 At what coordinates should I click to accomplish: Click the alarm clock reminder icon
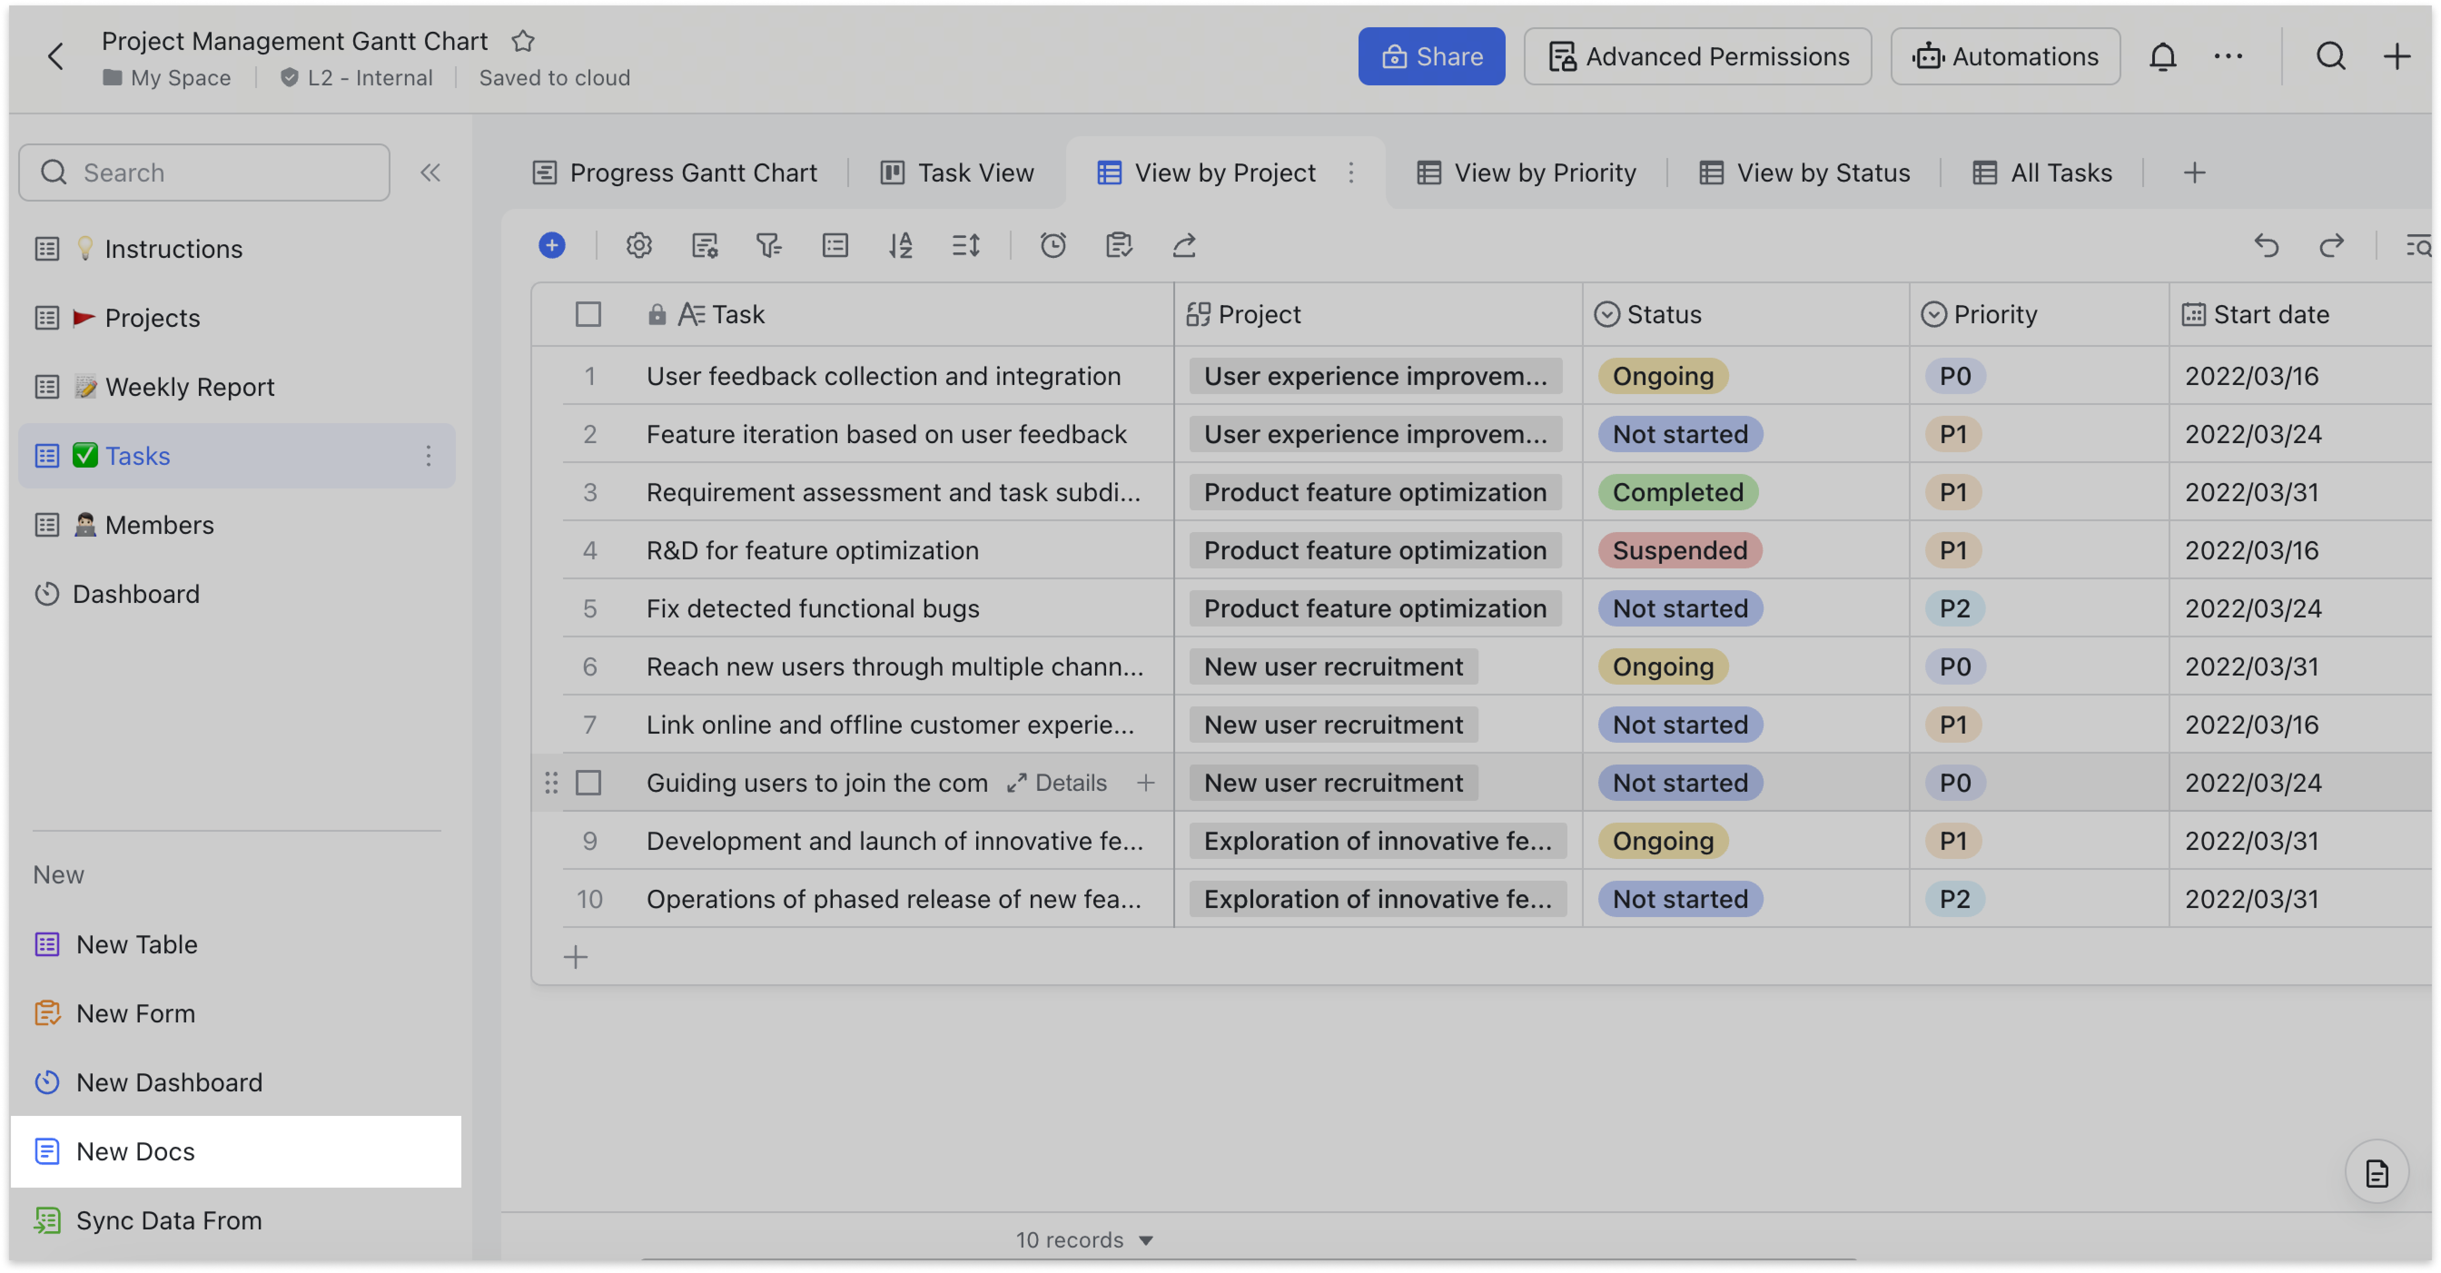[1053, 245]
